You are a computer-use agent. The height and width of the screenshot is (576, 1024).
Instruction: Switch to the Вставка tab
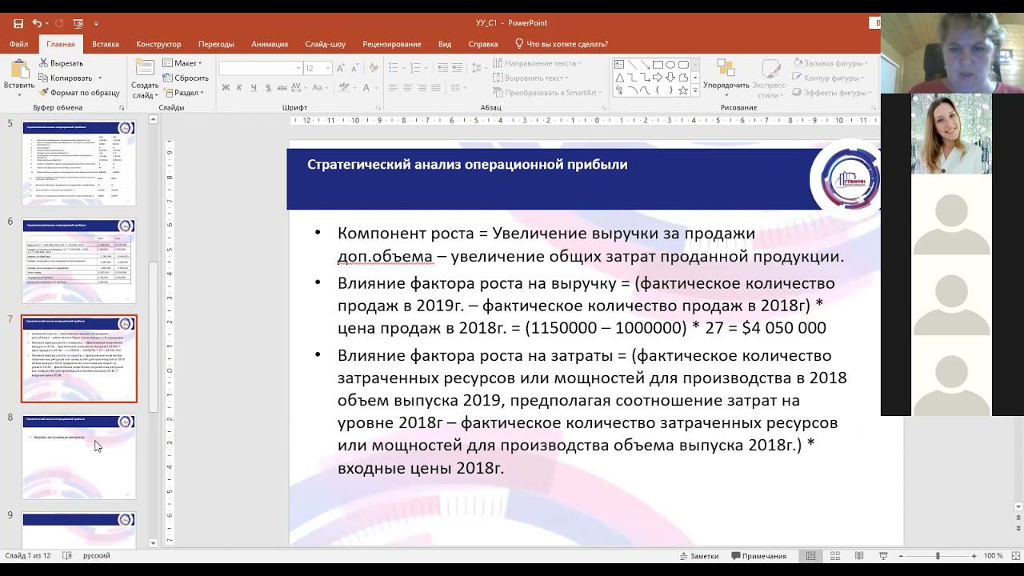106,44
